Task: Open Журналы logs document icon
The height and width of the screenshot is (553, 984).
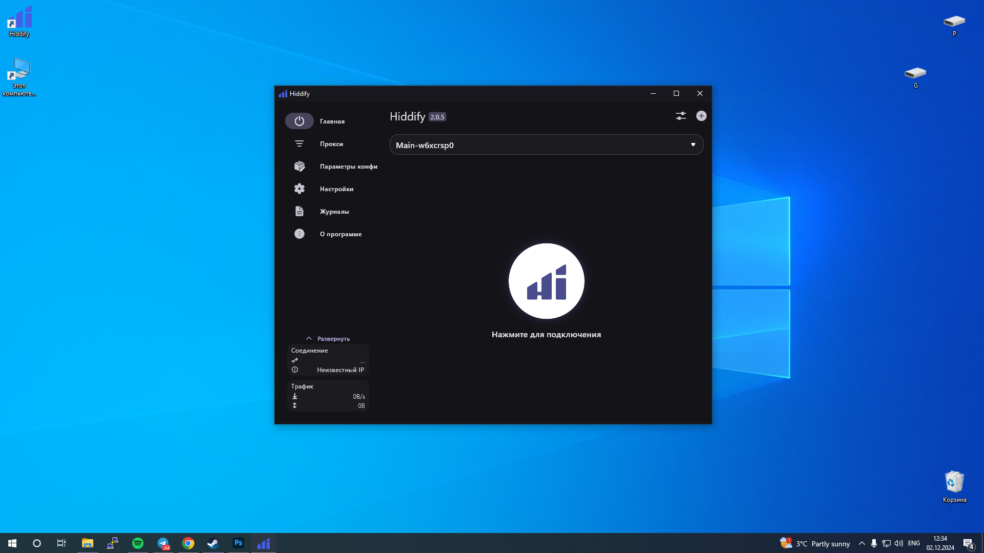Action: pyautogui.click(x=299, y=212)
